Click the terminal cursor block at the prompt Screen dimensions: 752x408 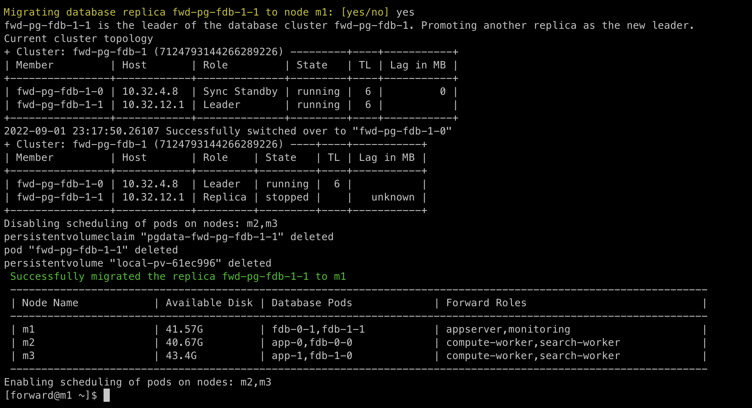107,395
